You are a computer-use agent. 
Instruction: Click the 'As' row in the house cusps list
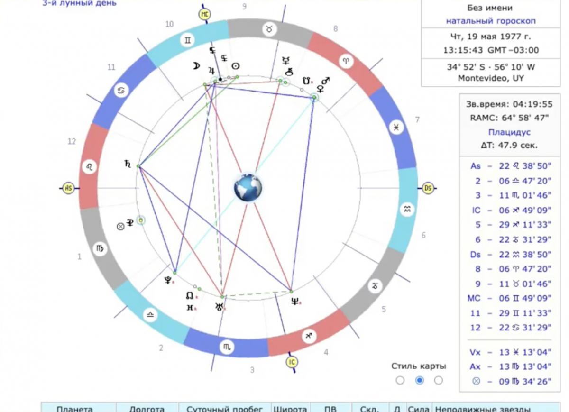[x=510, y=166]
